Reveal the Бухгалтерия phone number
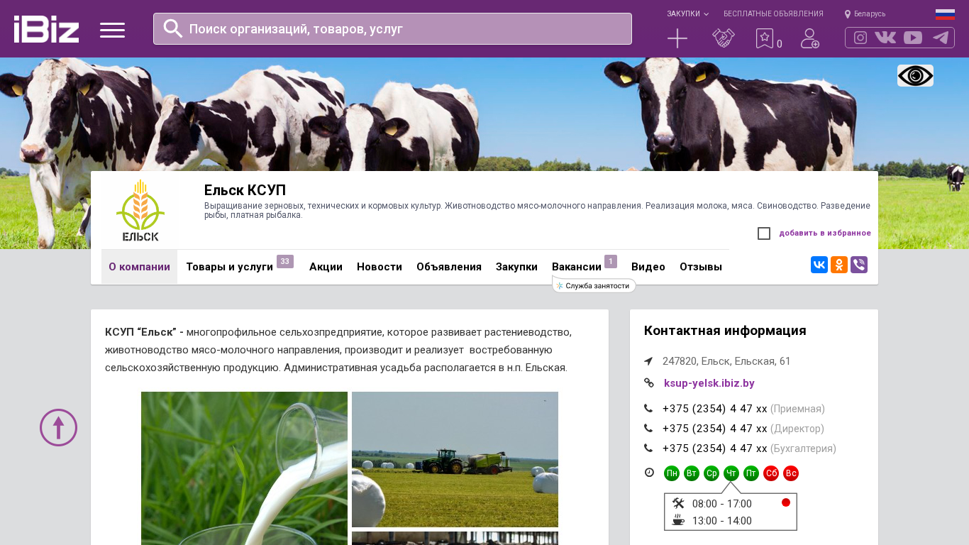The image size is (969, 545). (x=714, y=448)
